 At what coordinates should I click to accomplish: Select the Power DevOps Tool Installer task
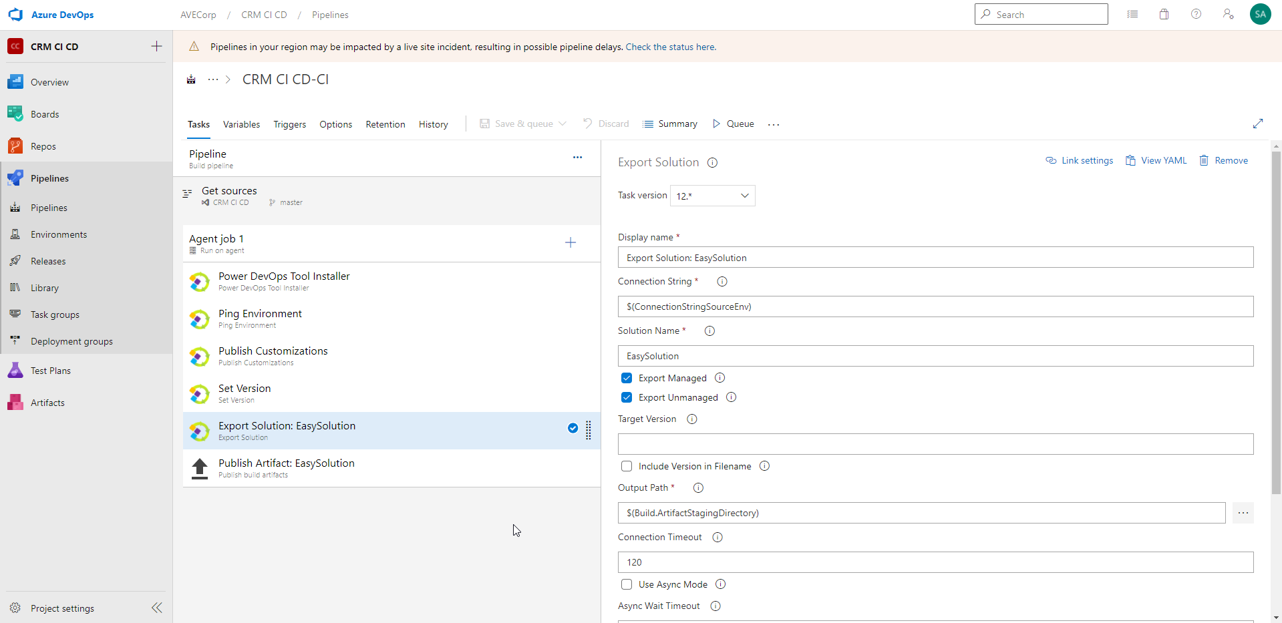coord(391,281)
